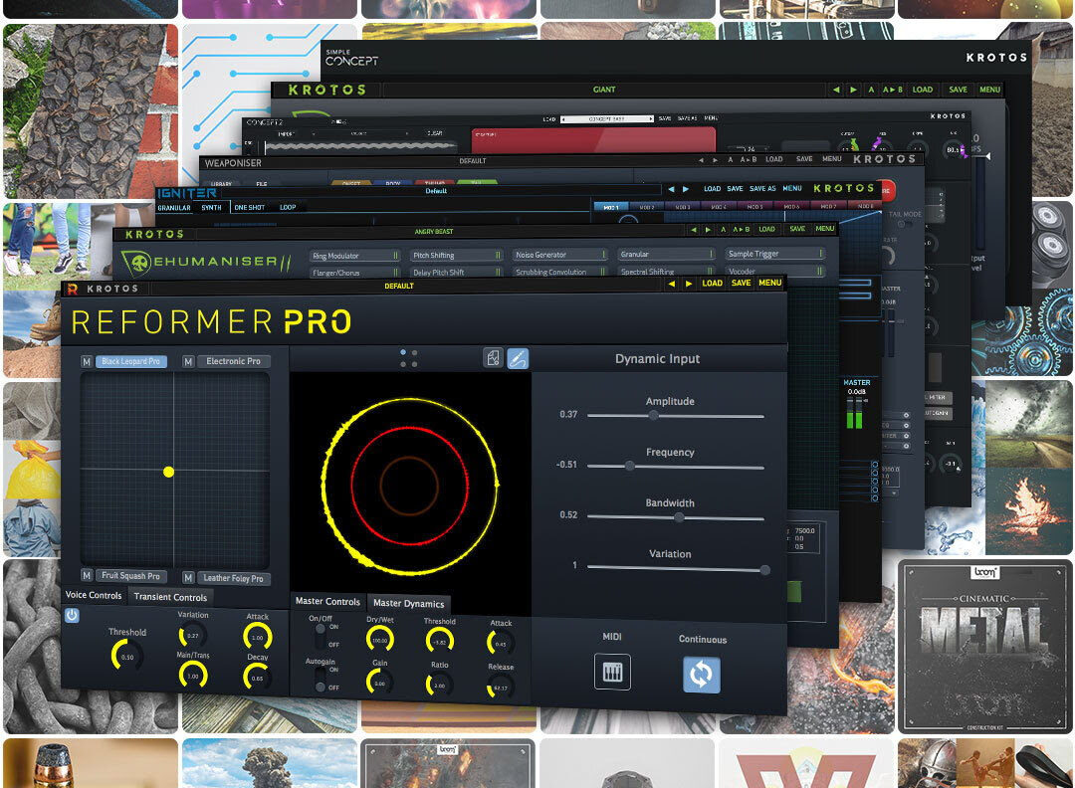Switch to the Master Dynamics tab
1075x788 pixels.
(409, 603)
